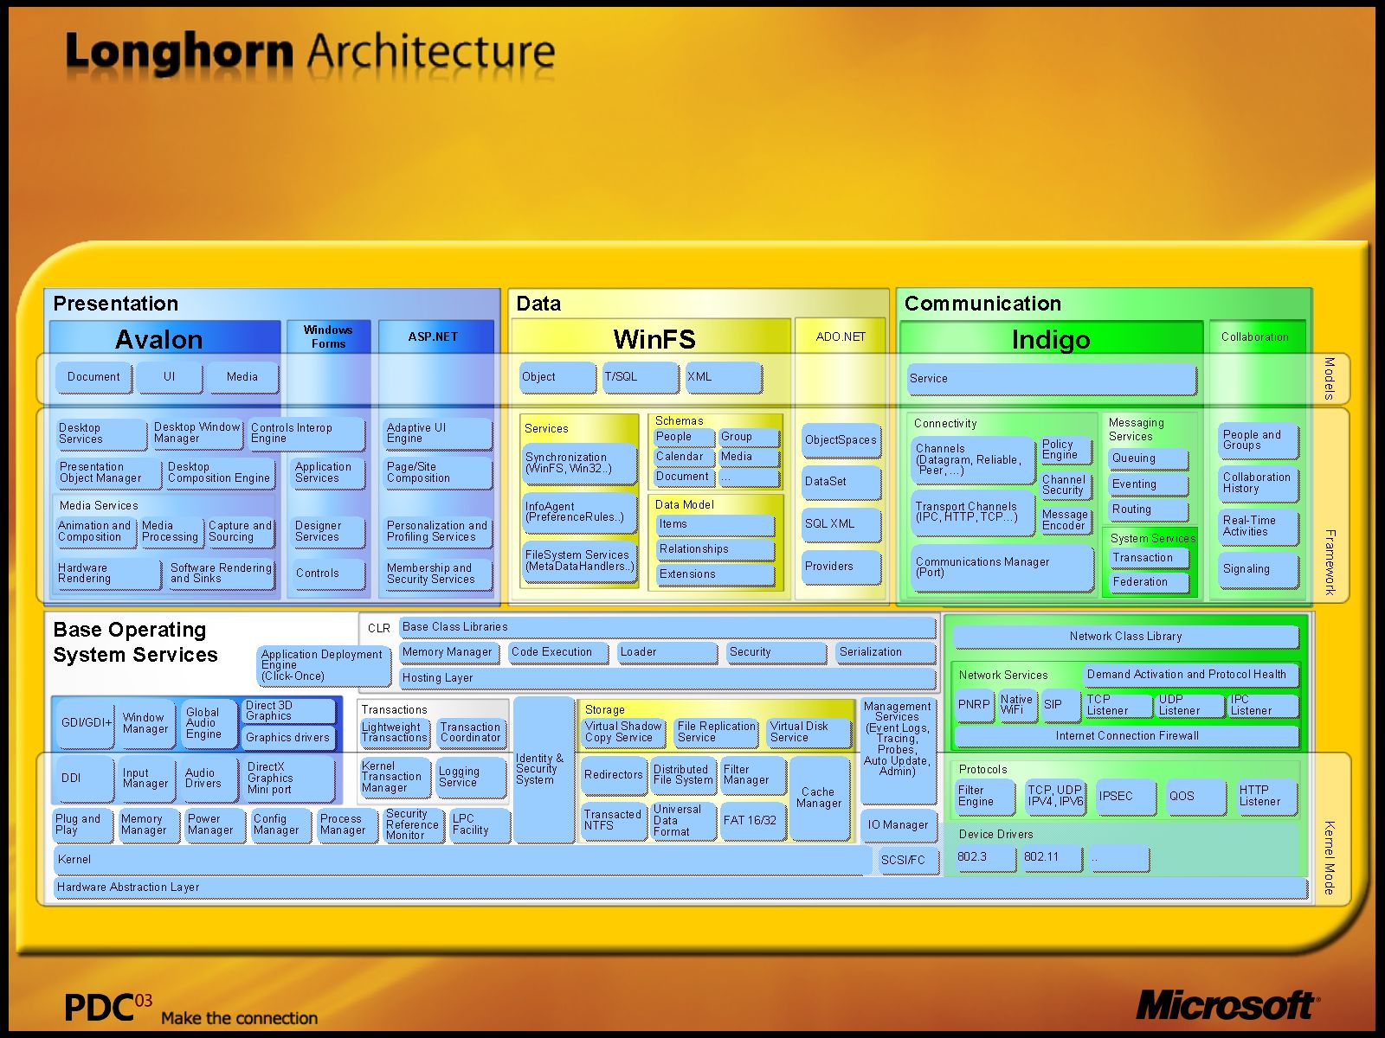Select the DirectX Graphics Mini port box

(287, 778)
